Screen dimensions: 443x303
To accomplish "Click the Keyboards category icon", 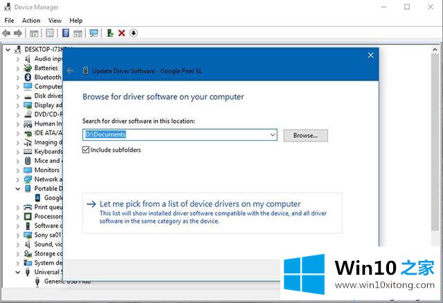I will 28,152.
